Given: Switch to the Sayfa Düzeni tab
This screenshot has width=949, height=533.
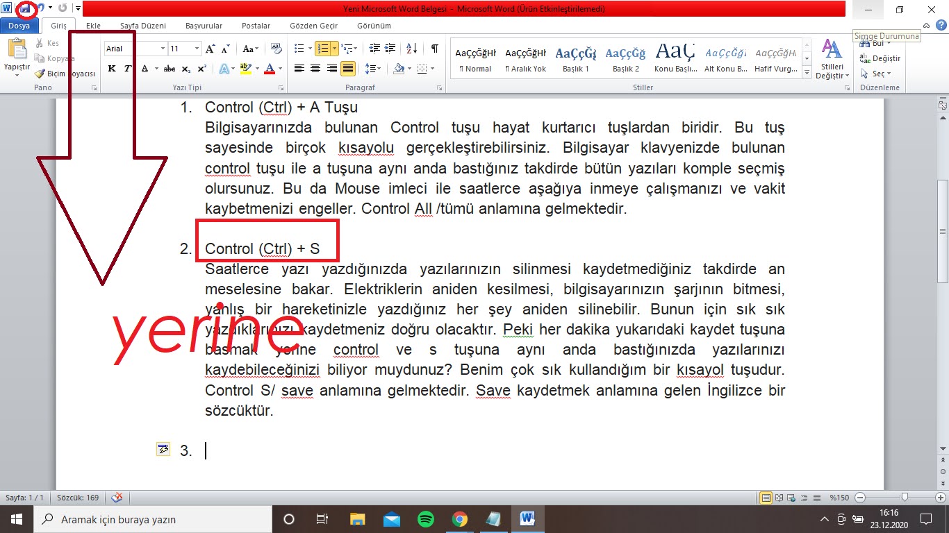Looking at the screenshot, I should point(143,26).
